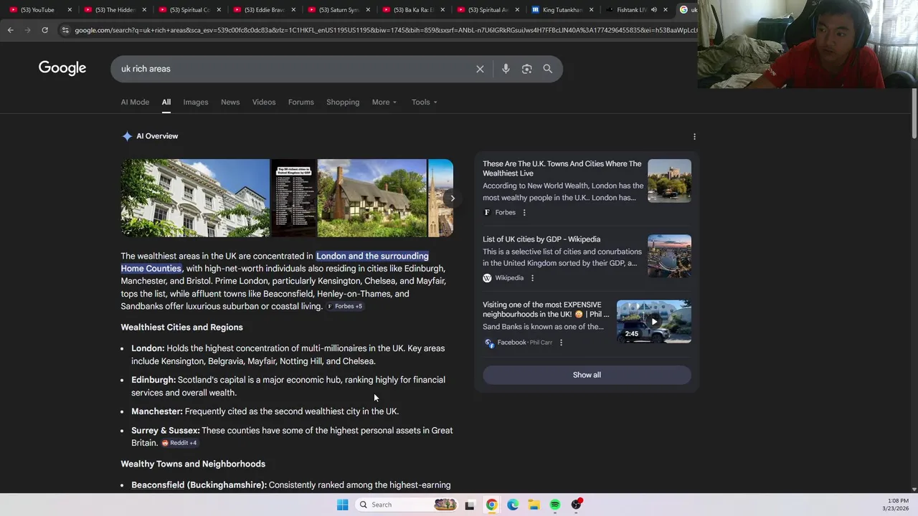Open Facebook Phil Carr result options menu
This screenshot has height=516, width=918.
click(x=561, y=343)
